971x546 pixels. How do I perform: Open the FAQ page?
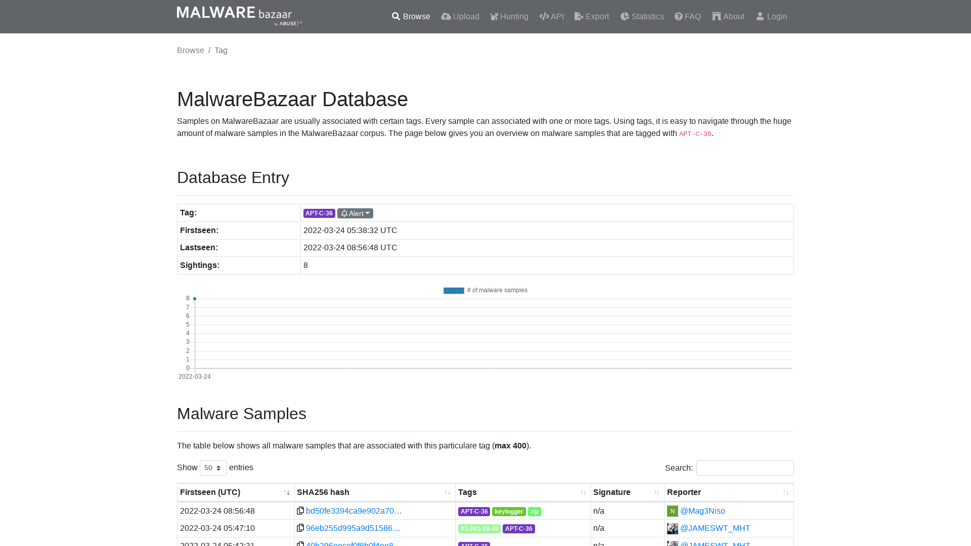pyautogui.click(x=687, y=17)
